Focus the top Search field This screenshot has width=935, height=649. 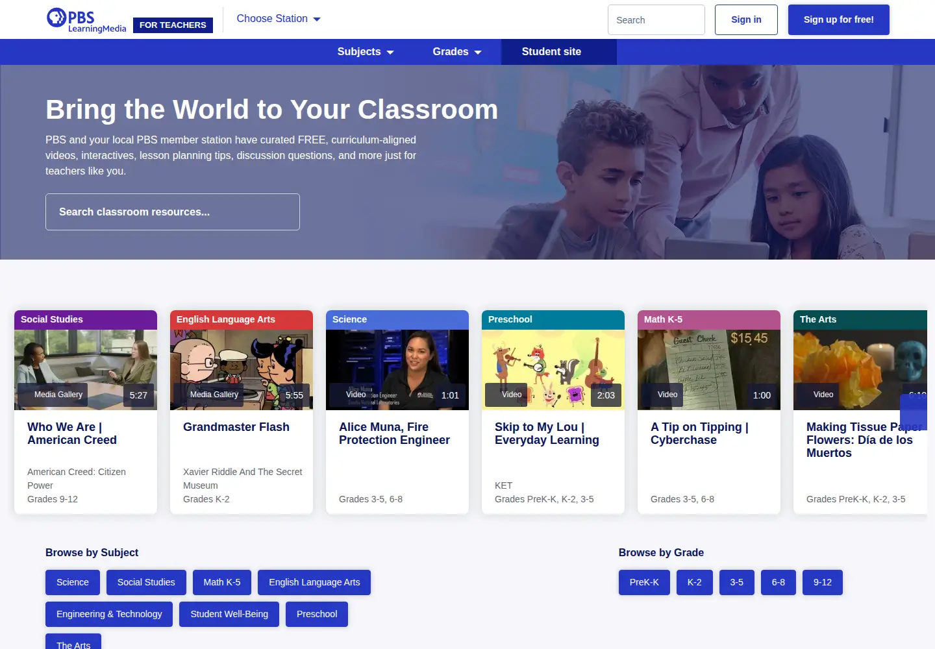[656, 20]
